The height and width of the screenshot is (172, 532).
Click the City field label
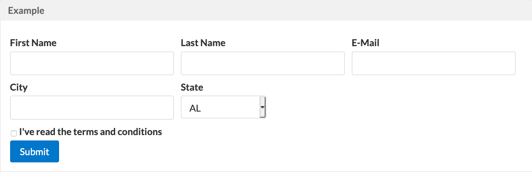point(19,87)
